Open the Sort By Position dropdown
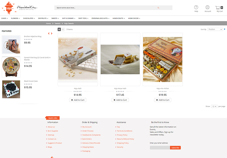This screenshot has height=158, width=227. pos(215,29)
